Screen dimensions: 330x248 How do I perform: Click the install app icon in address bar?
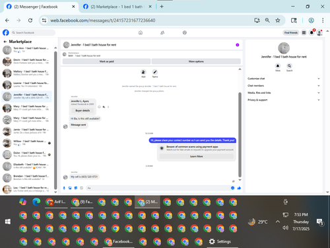[257, 21]
